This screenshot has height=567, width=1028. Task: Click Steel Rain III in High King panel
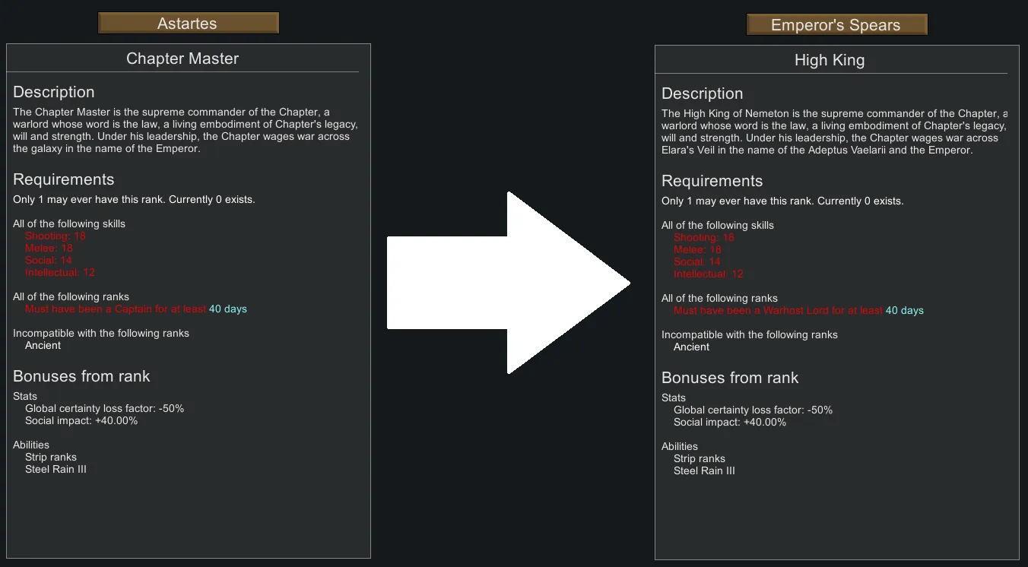[704, 470]
